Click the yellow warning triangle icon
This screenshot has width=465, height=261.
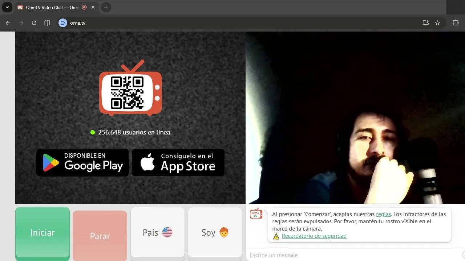(x=276, y=236)
